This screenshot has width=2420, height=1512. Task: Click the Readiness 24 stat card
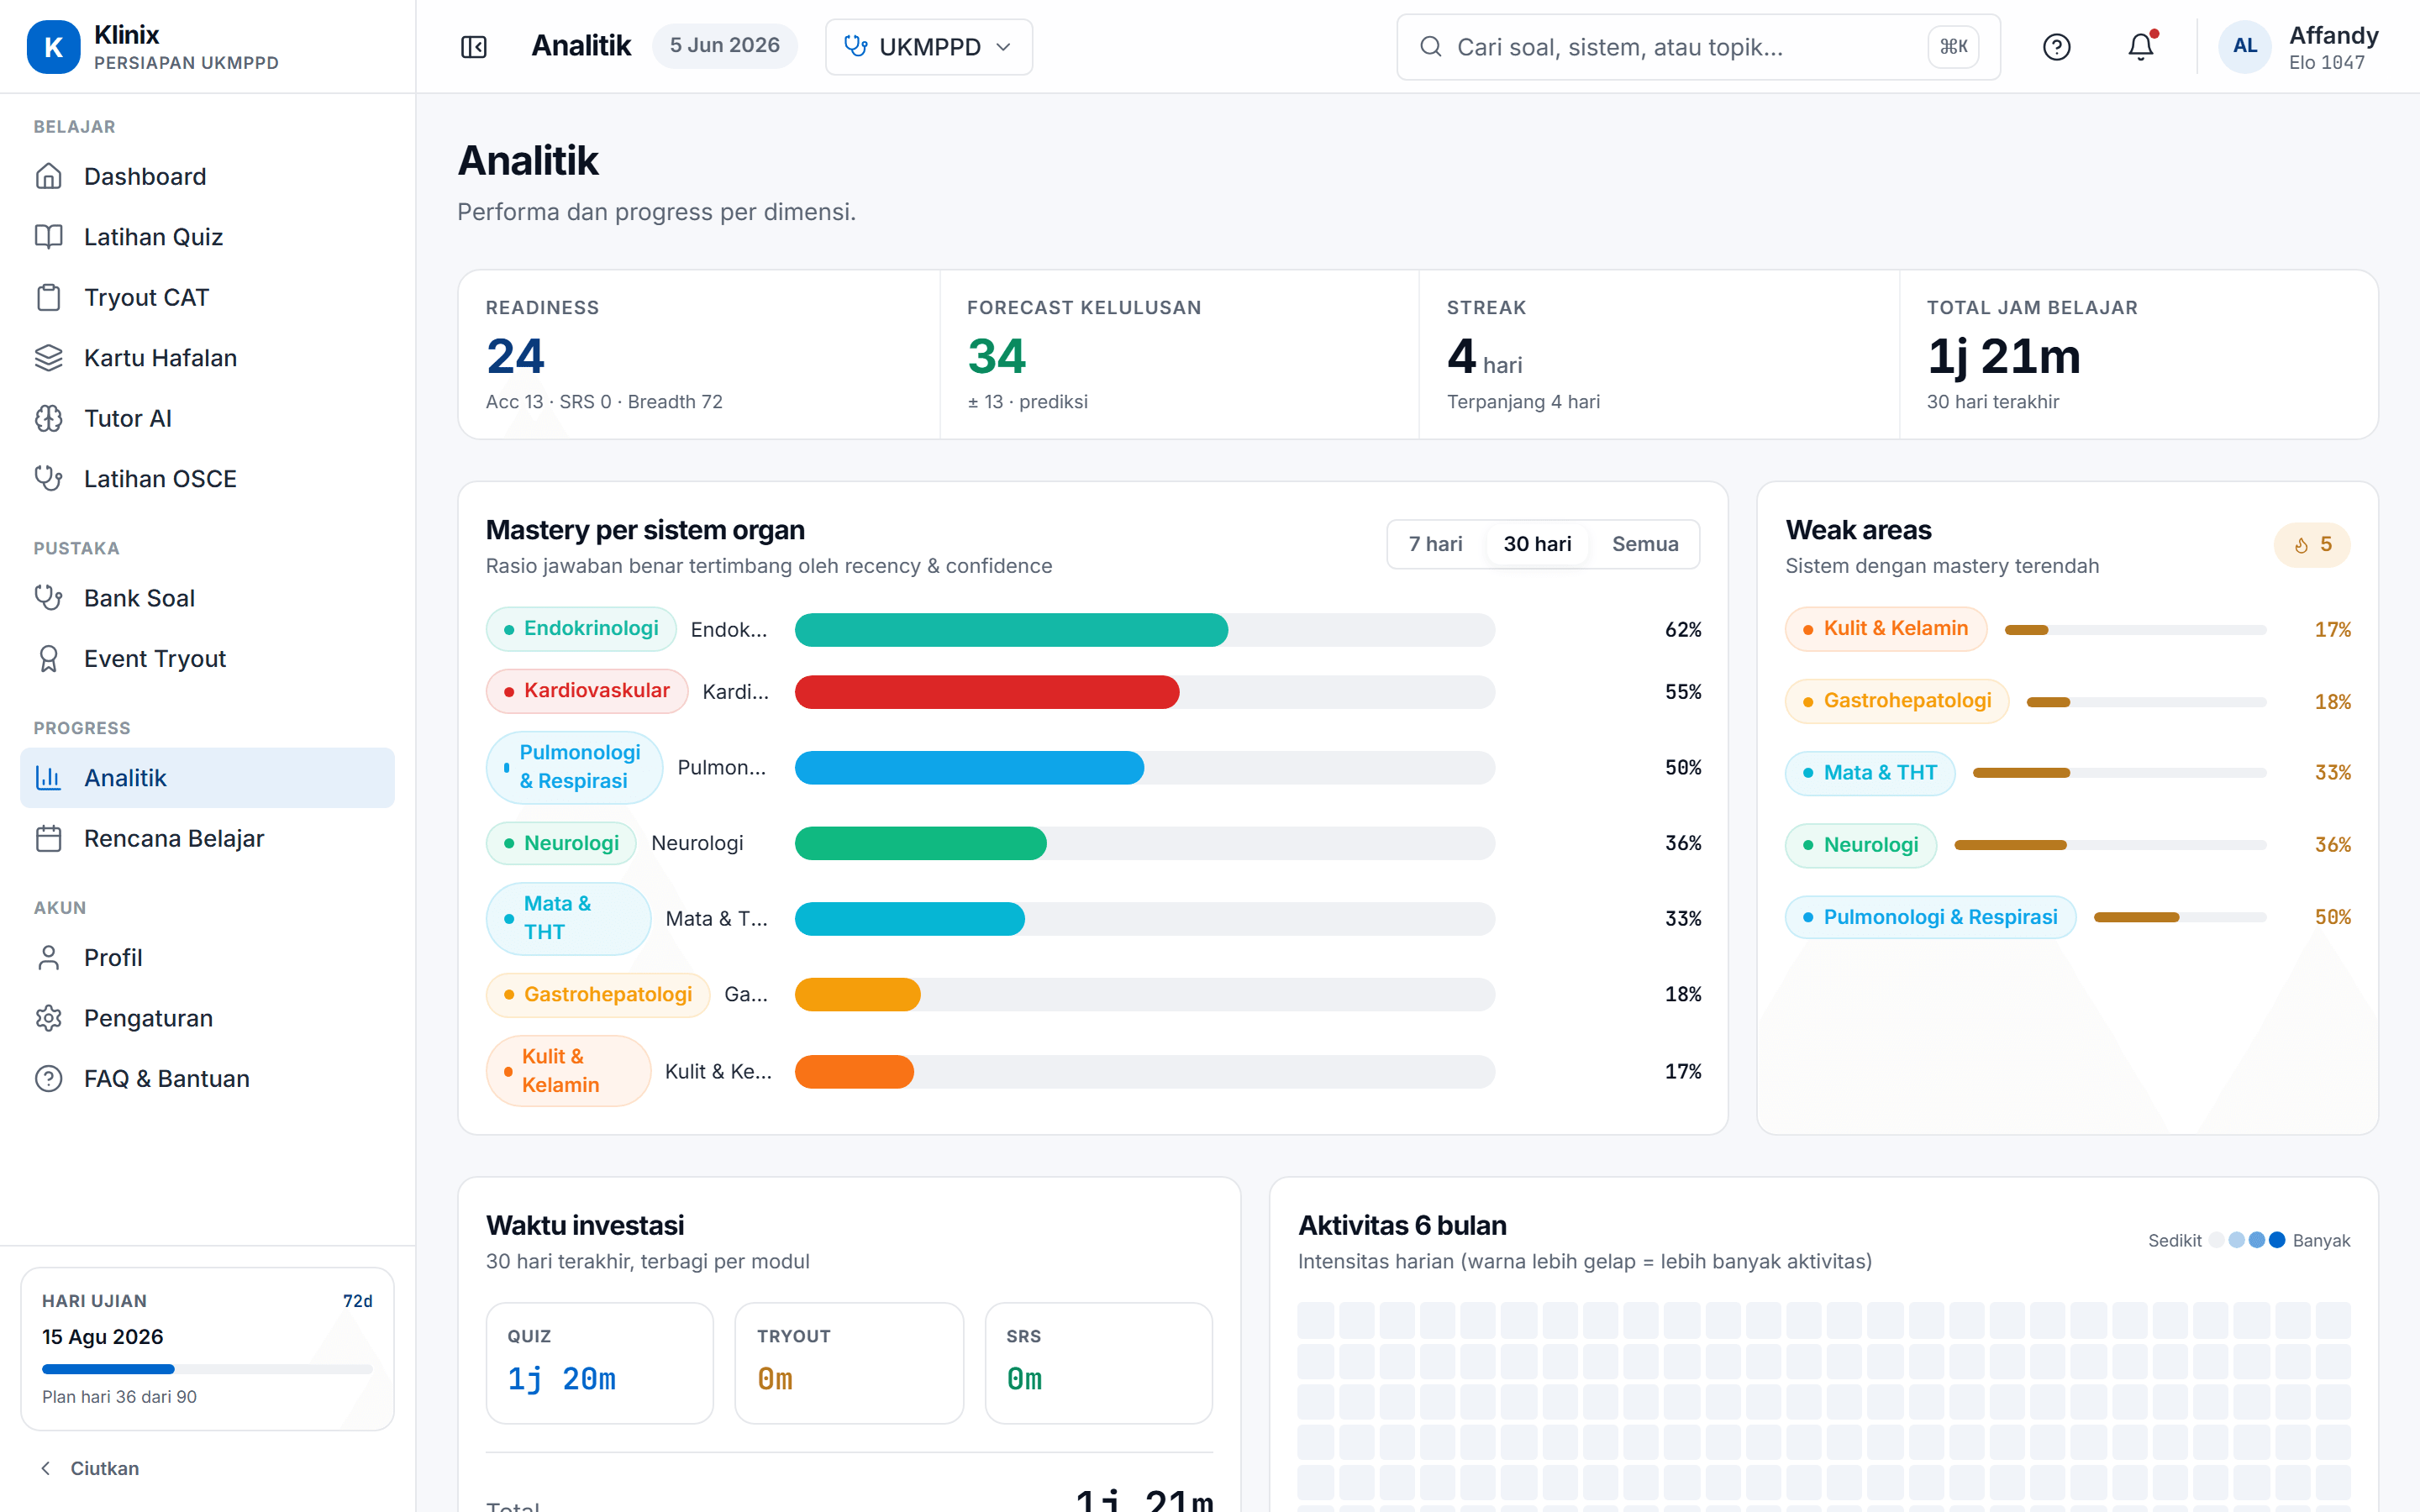(699, 354)
